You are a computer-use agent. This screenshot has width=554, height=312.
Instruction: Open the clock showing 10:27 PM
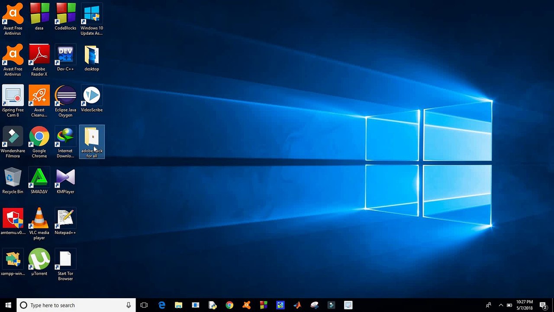point(524,305)
